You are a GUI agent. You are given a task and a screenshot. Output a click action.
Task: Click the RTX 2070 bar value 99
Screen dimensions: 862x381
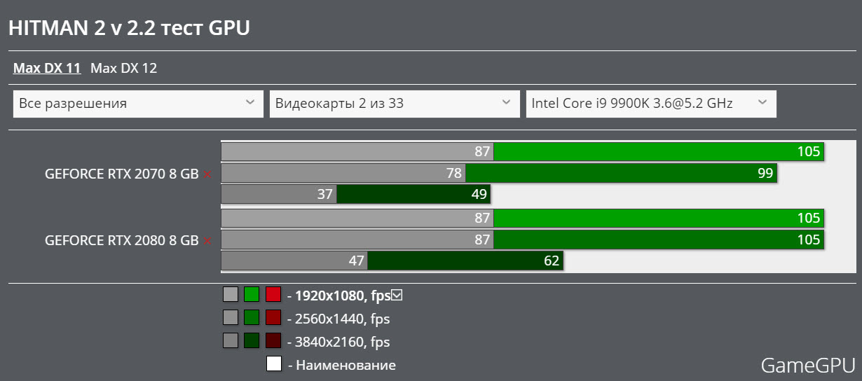(765, 173)
